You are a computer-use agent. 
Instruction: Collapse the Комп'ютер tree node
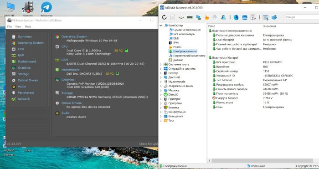(x=161, y=26)
